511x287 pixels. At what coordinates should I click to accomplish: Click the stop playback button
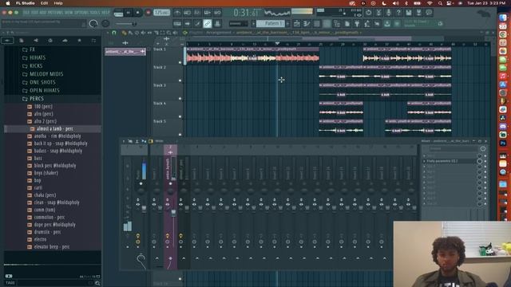[x=137, y=13]
